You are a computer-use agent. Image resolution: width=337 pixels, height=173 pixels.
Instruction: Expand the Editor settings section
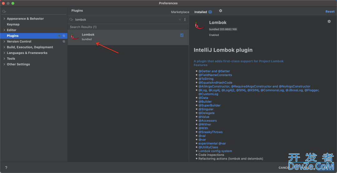(x=4, y=30)
